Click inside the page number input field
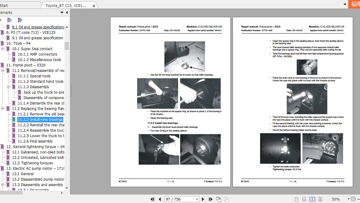The image size is (360, 203). (x=176, y=199)
